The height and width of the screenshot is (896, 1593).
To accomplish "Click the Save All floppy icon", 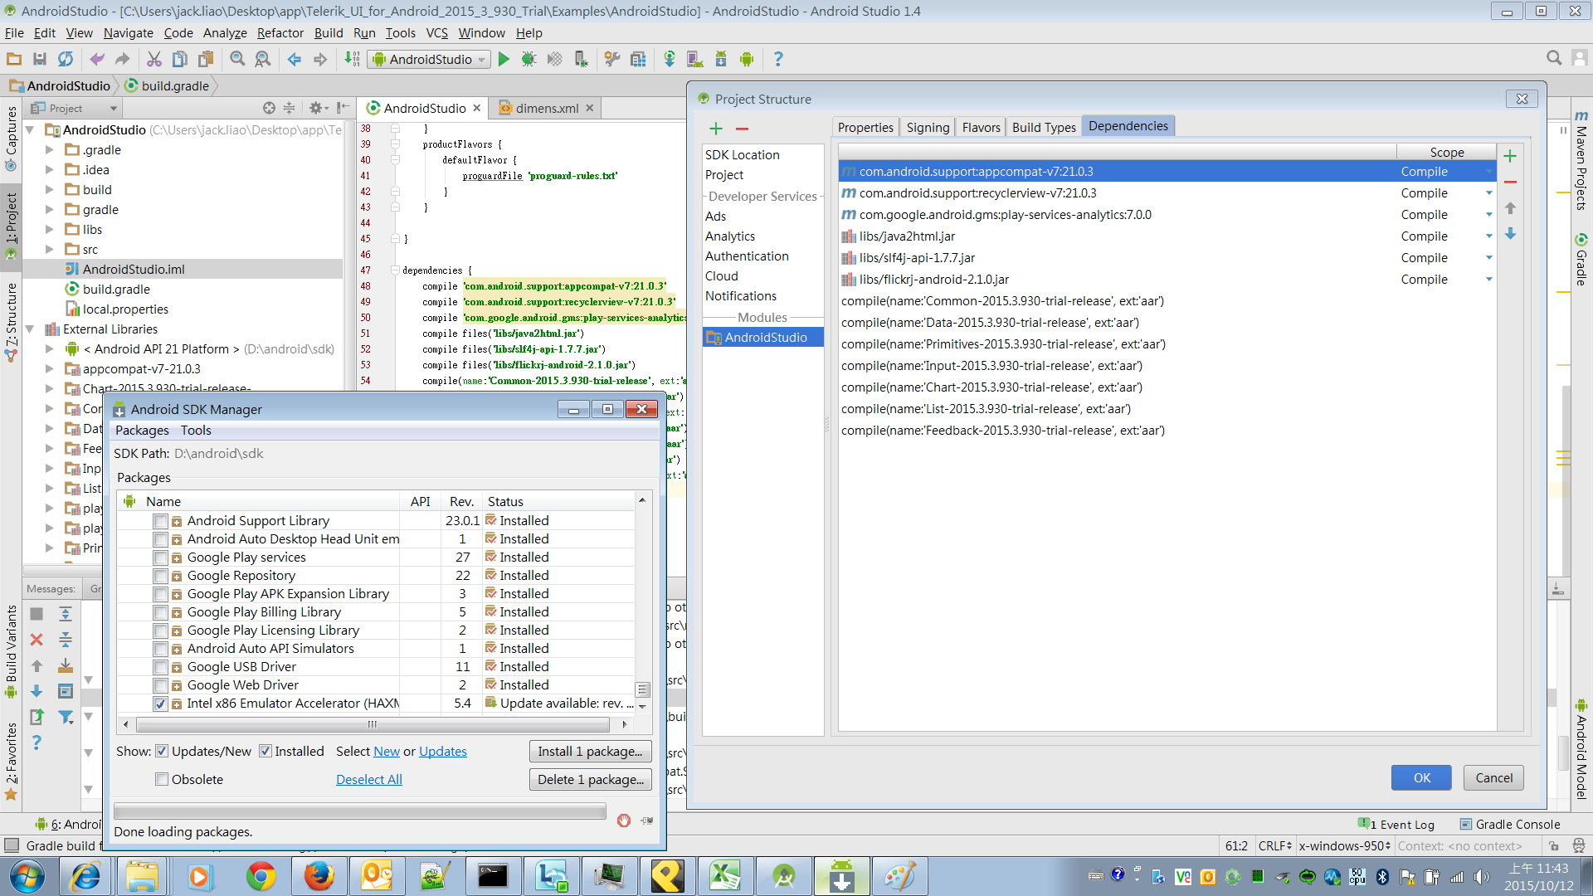I will pyautogui.click(x=40, y=59).
